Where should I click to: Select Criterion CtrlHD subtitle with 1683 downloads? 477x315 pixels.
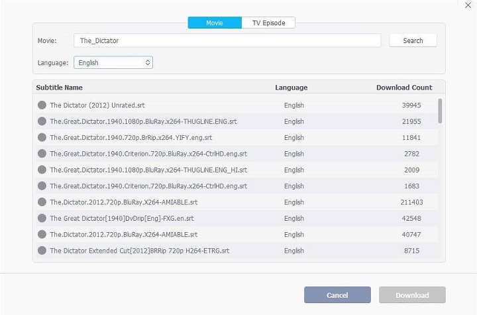click(42, 186)
